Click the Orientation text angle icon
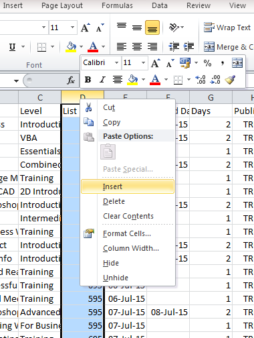 click(x=174, y=27)
